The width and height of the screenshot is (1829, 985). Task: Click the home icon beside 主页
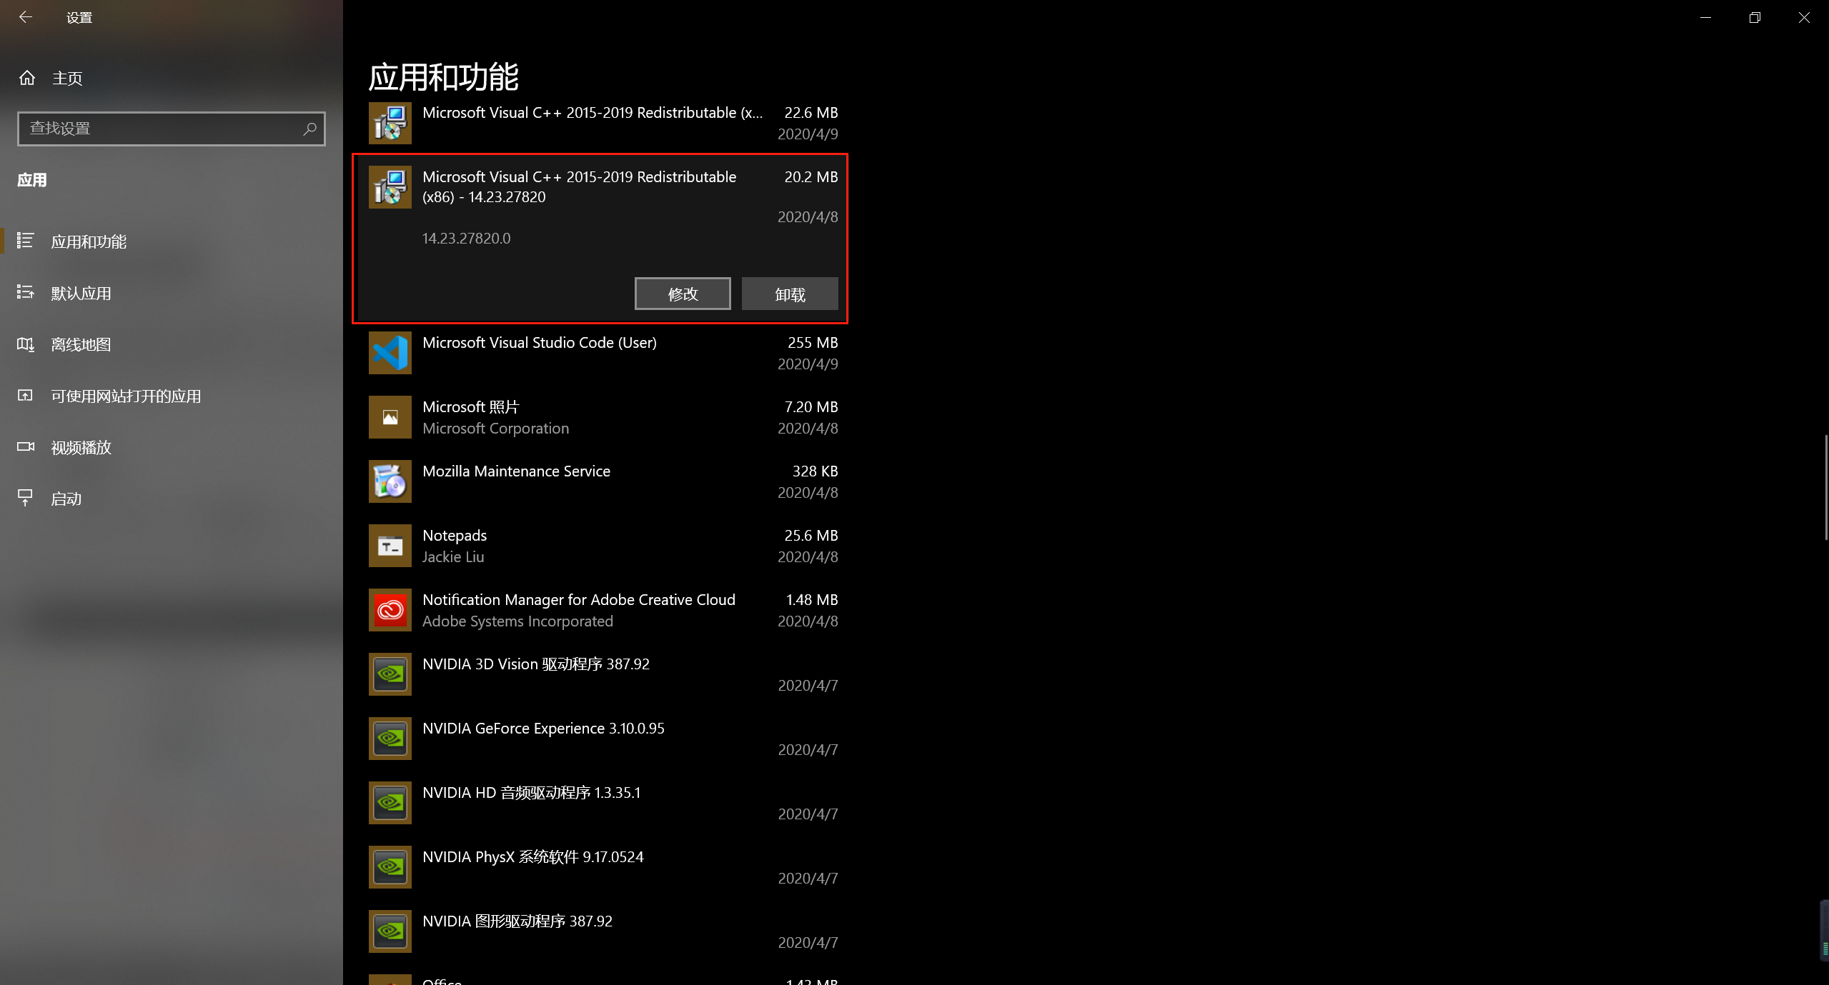(x=27, y=78)
